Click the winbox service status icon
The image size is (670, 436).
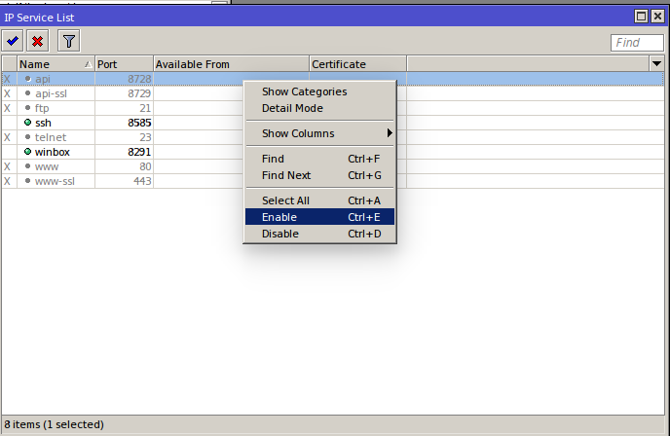(27, 152)
